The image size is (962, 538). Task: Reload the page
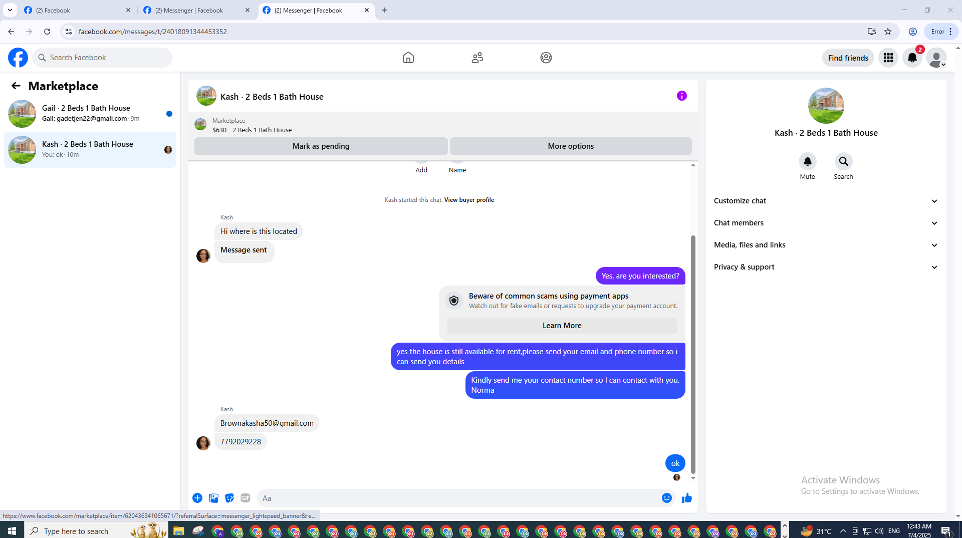pos(47,32)
